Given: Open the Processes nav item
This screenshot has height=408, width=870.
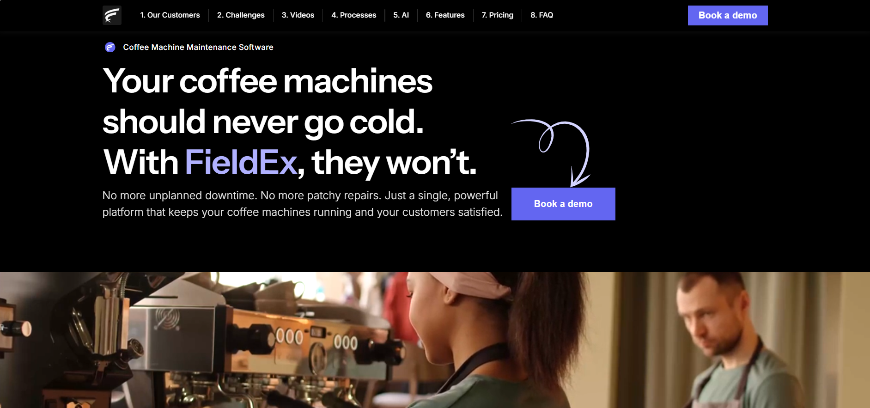Looking at the screenshot, I should click(x=354, y=15).
